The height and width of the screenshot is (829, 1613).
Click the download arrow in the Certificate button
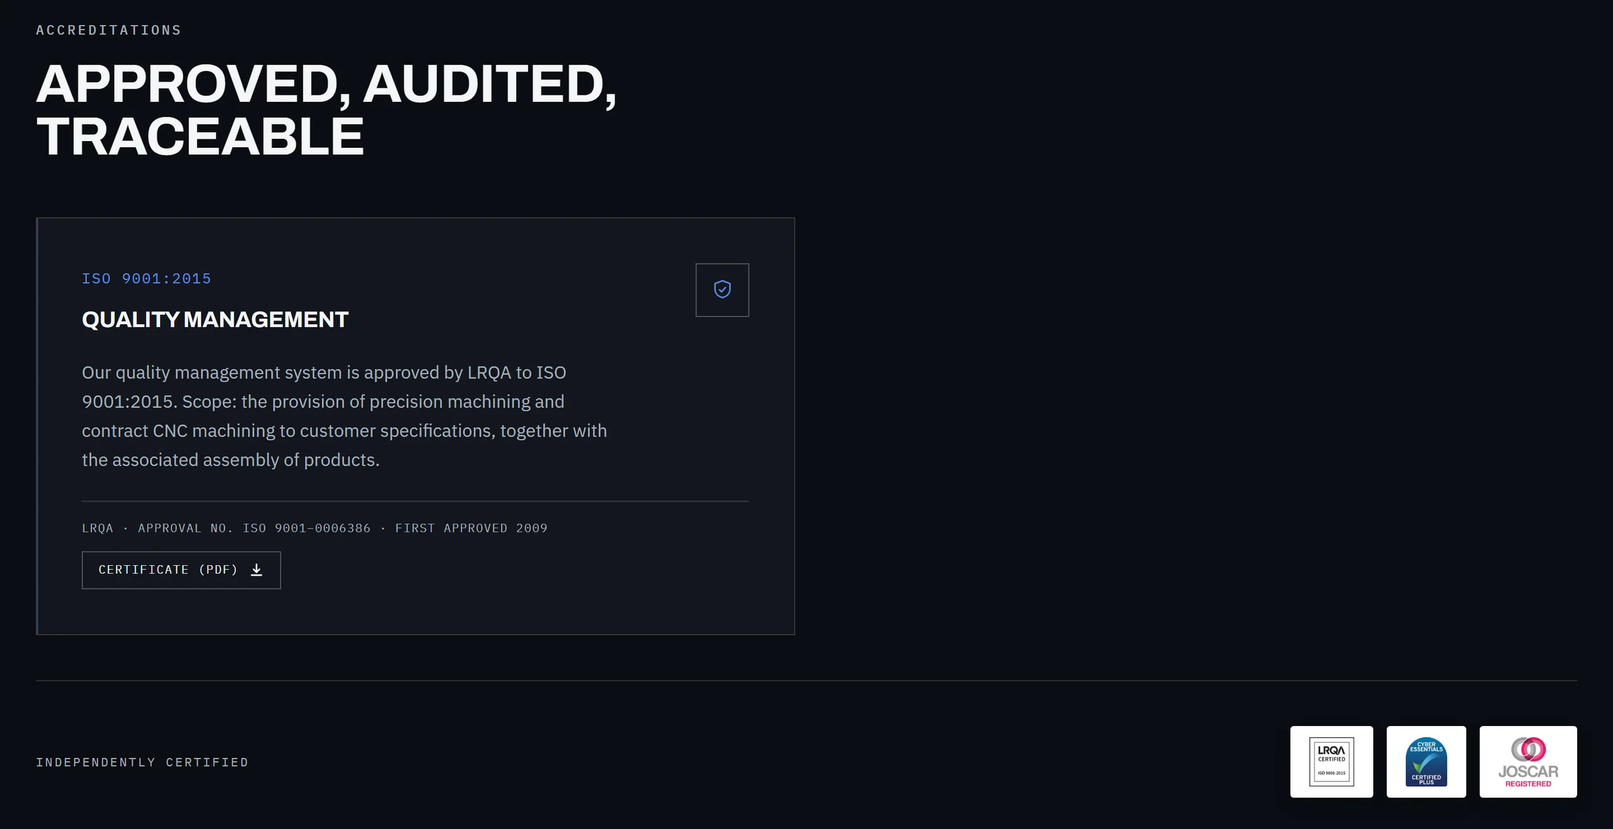(x=256, y=570)
